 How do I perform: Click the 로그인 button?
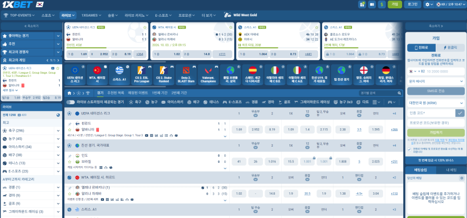[413, 4]
